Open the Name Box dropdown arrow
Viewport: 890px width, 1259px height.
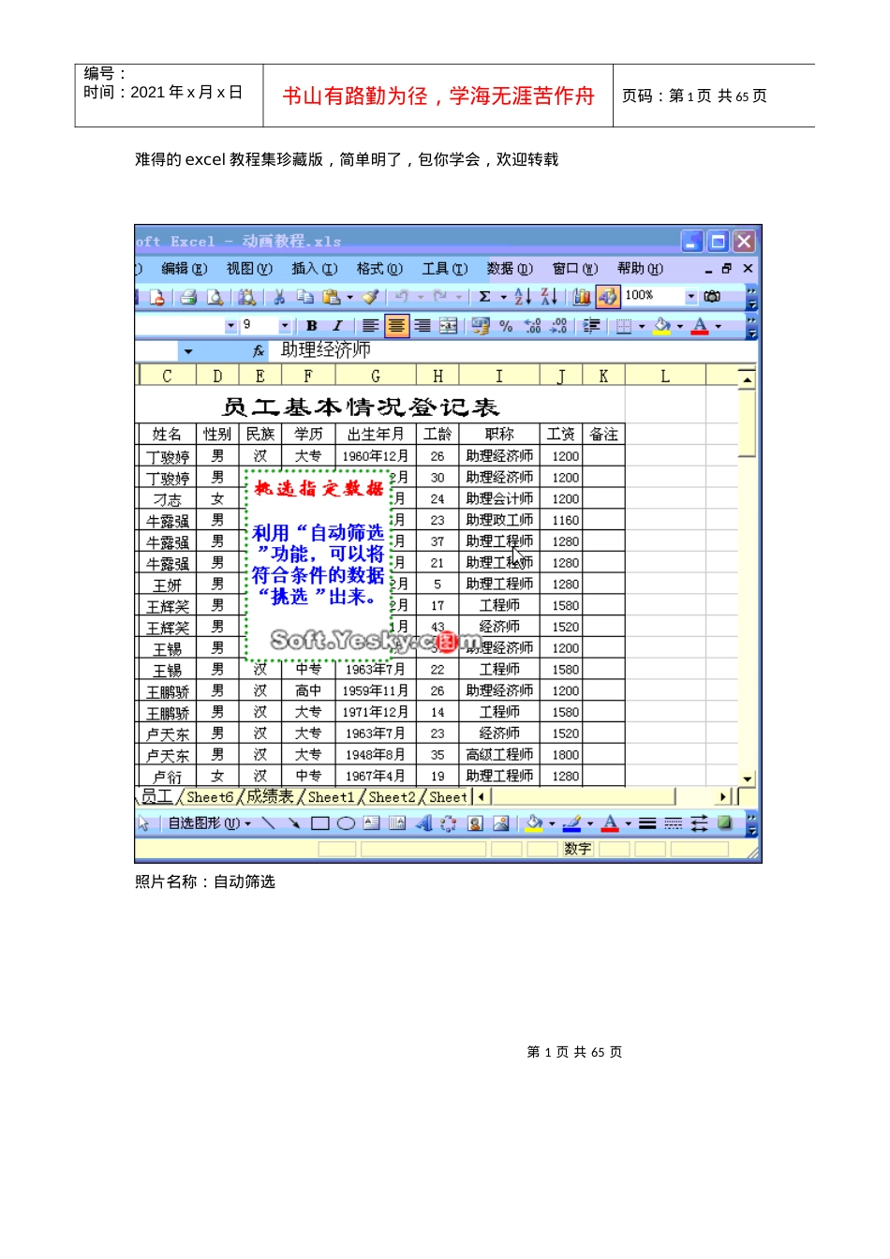click(188, 351)
